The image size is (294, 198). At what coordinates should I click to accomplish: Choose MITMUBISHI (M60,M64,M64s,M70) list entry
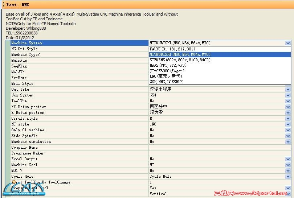coord(220,54)
